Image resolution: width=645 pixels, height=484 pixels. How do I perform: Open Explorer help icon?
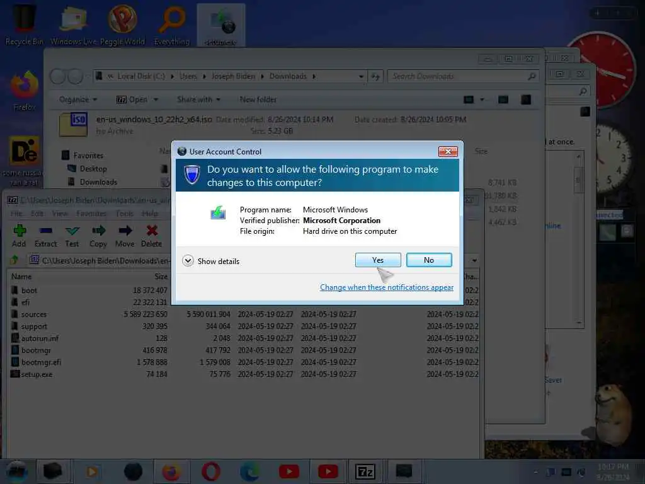[526, 100]
